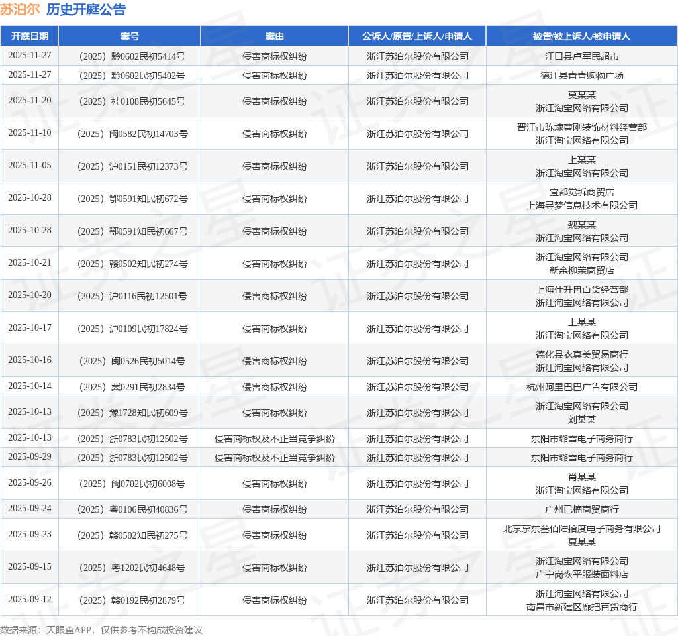The height and width of the screenshot is (636, 678).
Task: Click defendant 夏某某
Action: (x=581, y=542)
